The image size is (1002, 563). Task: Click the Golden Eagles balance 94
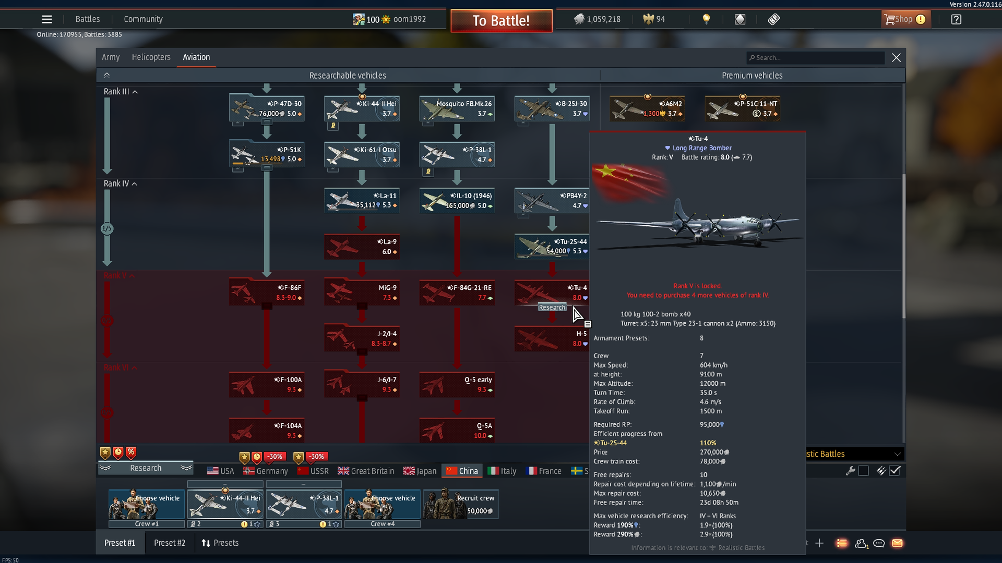coord(654,19)
